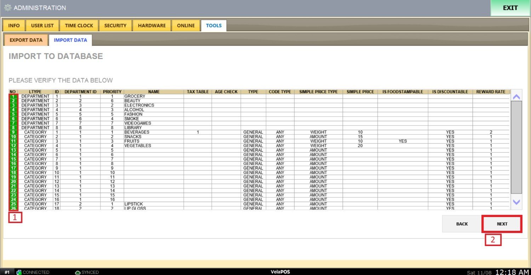This screenshot has width=531, height=275.
Task: Select green row number 9 marker
Action: tap(13, 132)
